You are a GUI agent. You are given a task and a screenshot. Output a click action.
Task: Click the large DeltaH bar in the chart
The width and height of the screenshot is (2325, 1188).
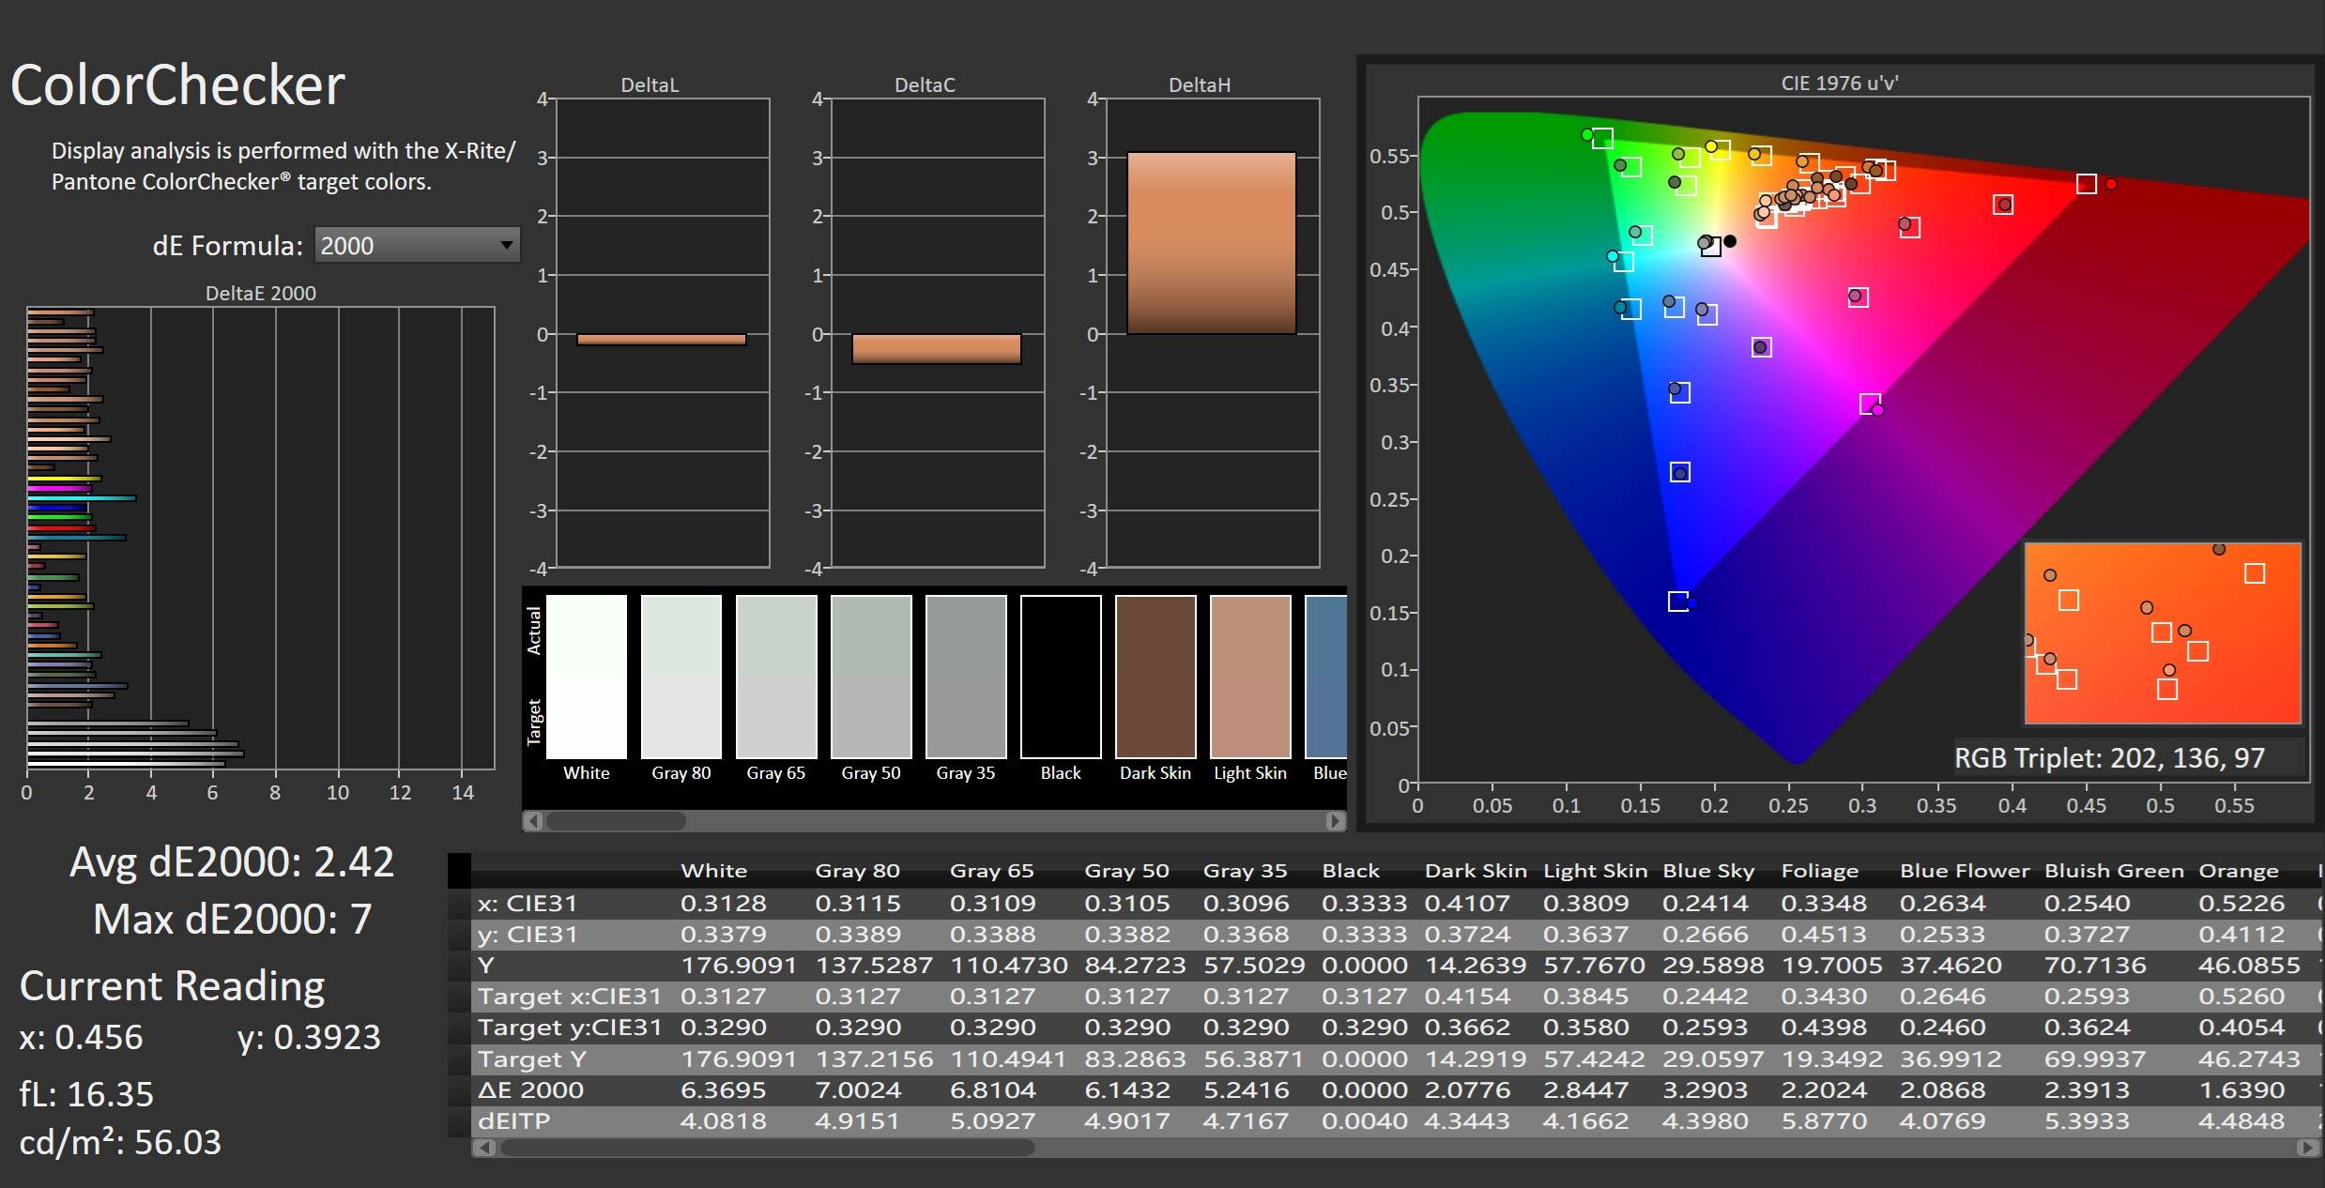pyautogui.click(x=1211, y=242)
